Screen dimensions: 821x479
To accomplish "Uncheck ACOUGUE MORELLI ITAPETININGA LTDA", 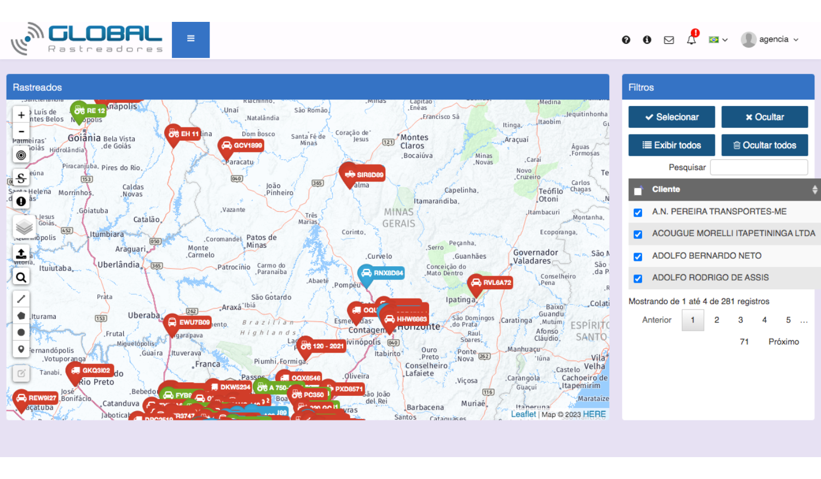I will tap(638, 235).
